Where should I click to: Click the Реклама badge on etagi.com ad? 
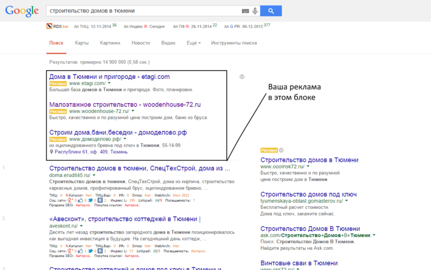pyautogui.click(x=58, y=83)
